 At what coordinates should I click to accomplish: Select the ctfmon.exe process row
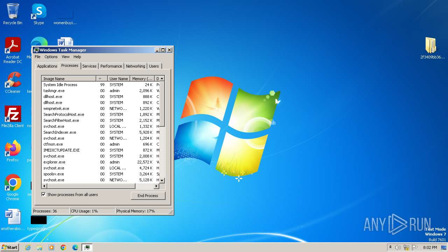[x=100, y=144]
